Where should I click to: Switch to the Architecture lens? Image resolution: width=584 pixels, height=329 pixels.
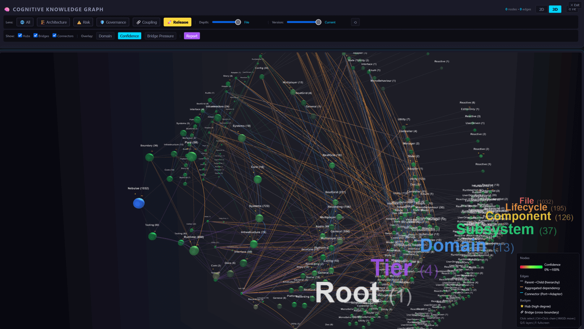click(x=54, y=22)
